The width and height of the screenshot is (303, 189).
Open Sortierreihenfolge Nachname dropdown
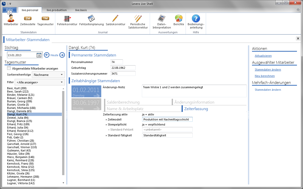pyautogui.click(x=48, y=75)
